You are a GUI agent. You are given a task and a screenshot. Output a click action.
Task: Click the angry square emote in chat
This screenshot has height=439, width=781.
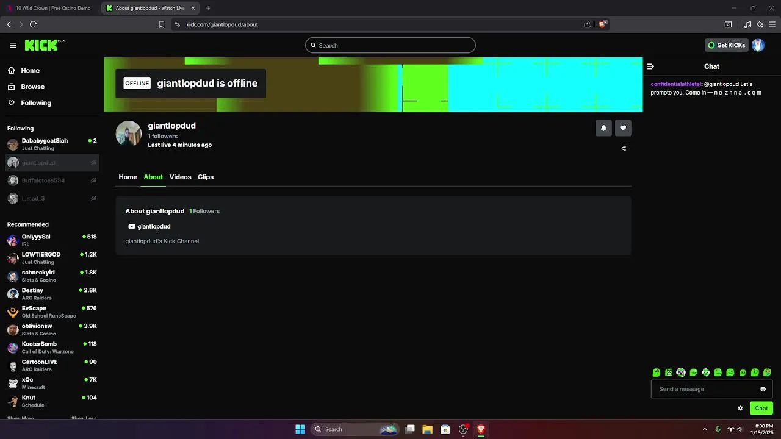669,373
